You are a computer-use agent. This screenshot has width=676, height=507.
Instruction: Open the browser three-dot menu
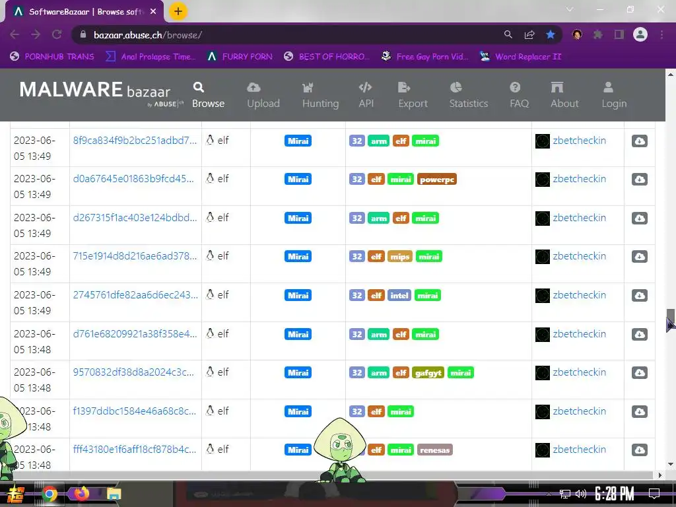coord(661,34)
